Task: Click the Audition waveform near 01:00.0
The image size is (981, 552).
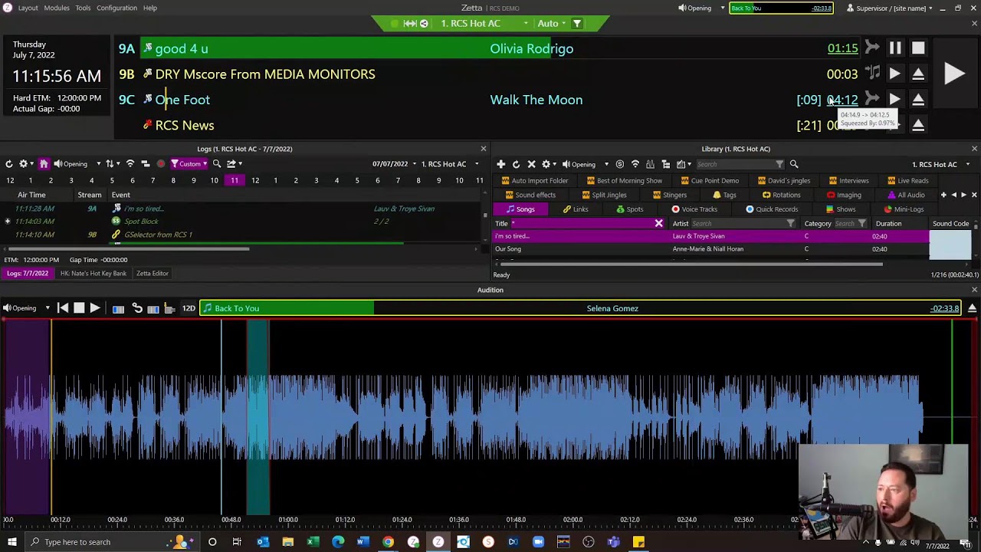Action: pyautogui.click(x=288, y=418)
